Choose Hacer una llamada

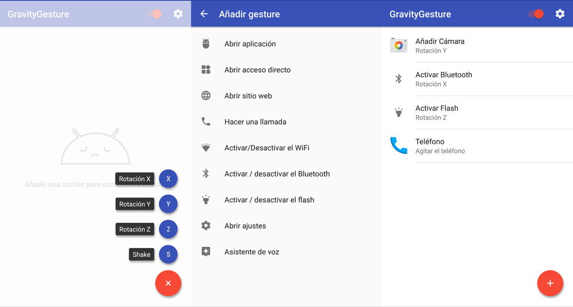coord(255,122)
